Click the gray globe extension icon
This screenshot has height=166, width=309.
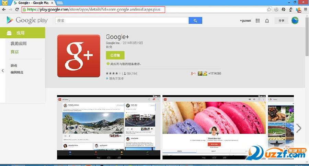tap(276, 10)
